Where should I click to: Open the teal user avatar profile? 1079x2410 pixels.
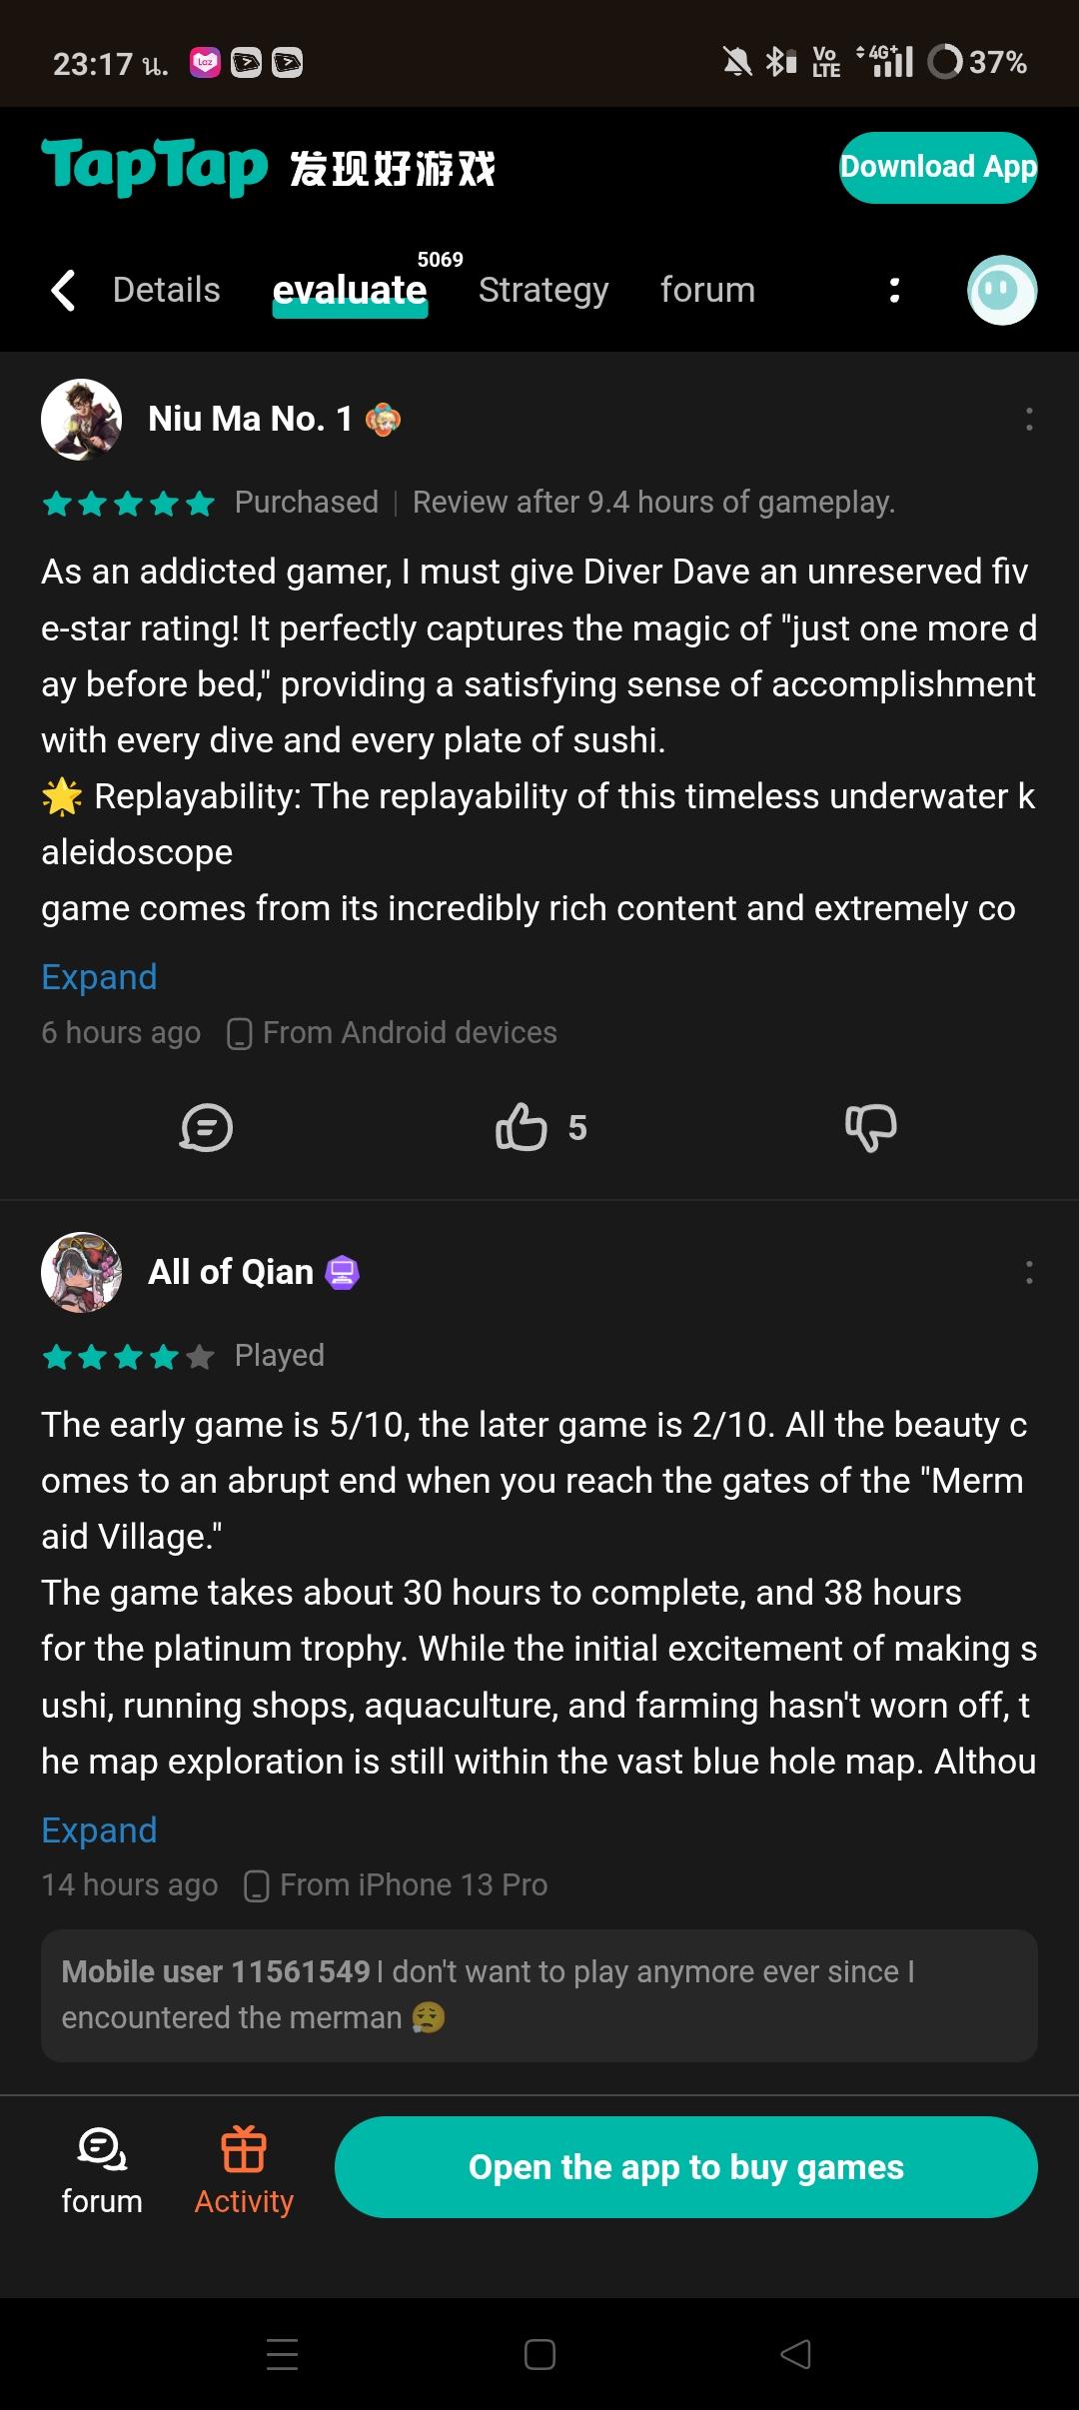click(x=1002, y=291)
